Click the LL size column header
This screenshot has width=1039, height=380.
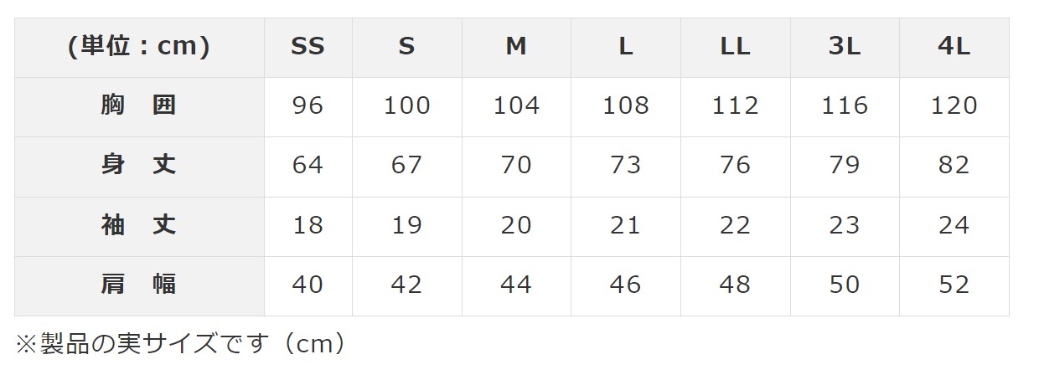(735, 47)
